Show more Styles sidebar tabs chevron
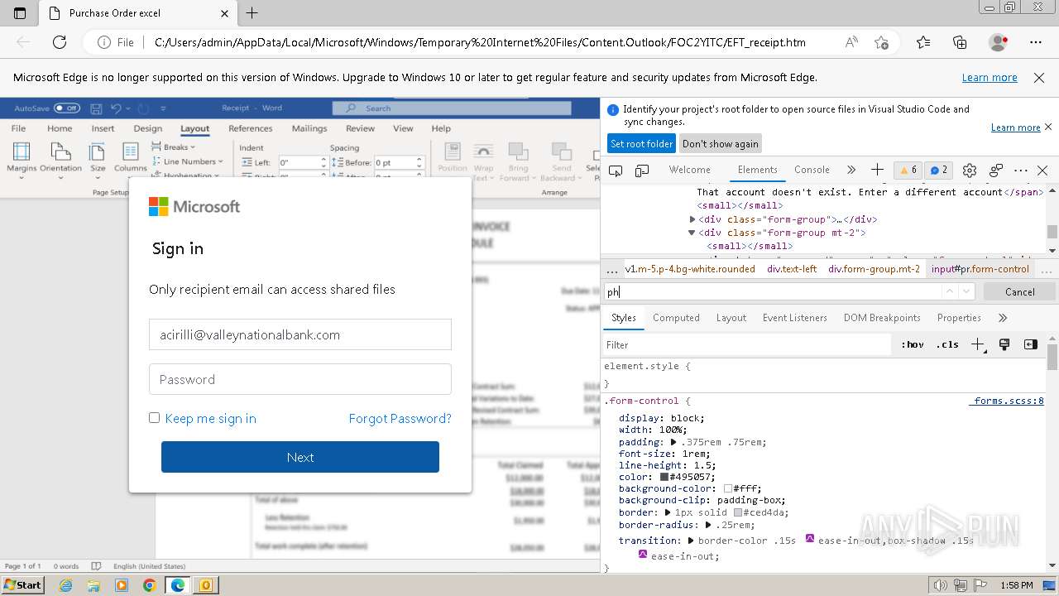Viewport: 1059px width, 596px height. [x=1003, y=318]
